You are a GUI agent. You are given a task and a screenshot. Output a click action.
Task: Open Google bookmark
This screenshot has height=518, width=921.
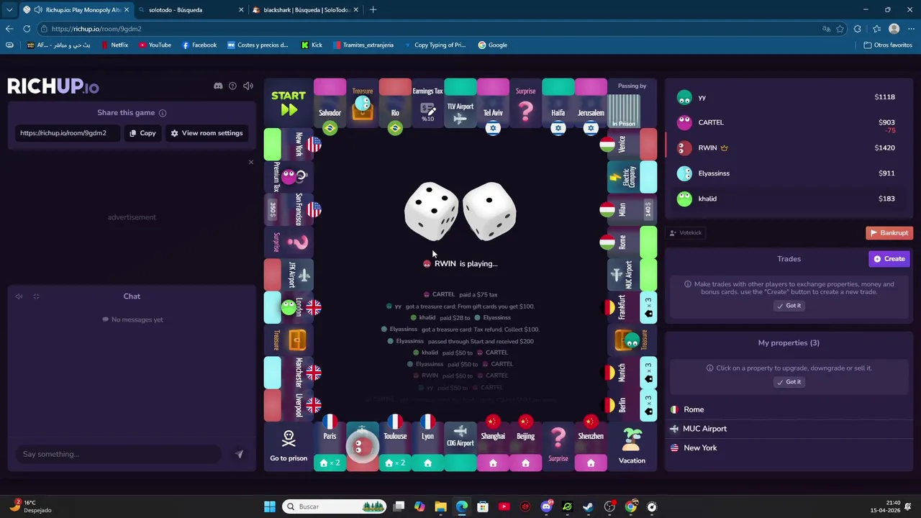coord(493,45)
